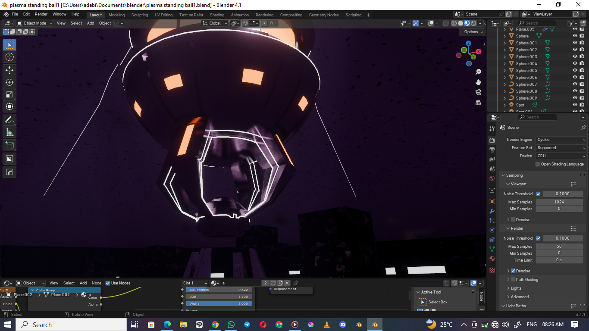Click the hand pan view icon
This screenshot has height=331, width=589.
click(x=478, y=82)
